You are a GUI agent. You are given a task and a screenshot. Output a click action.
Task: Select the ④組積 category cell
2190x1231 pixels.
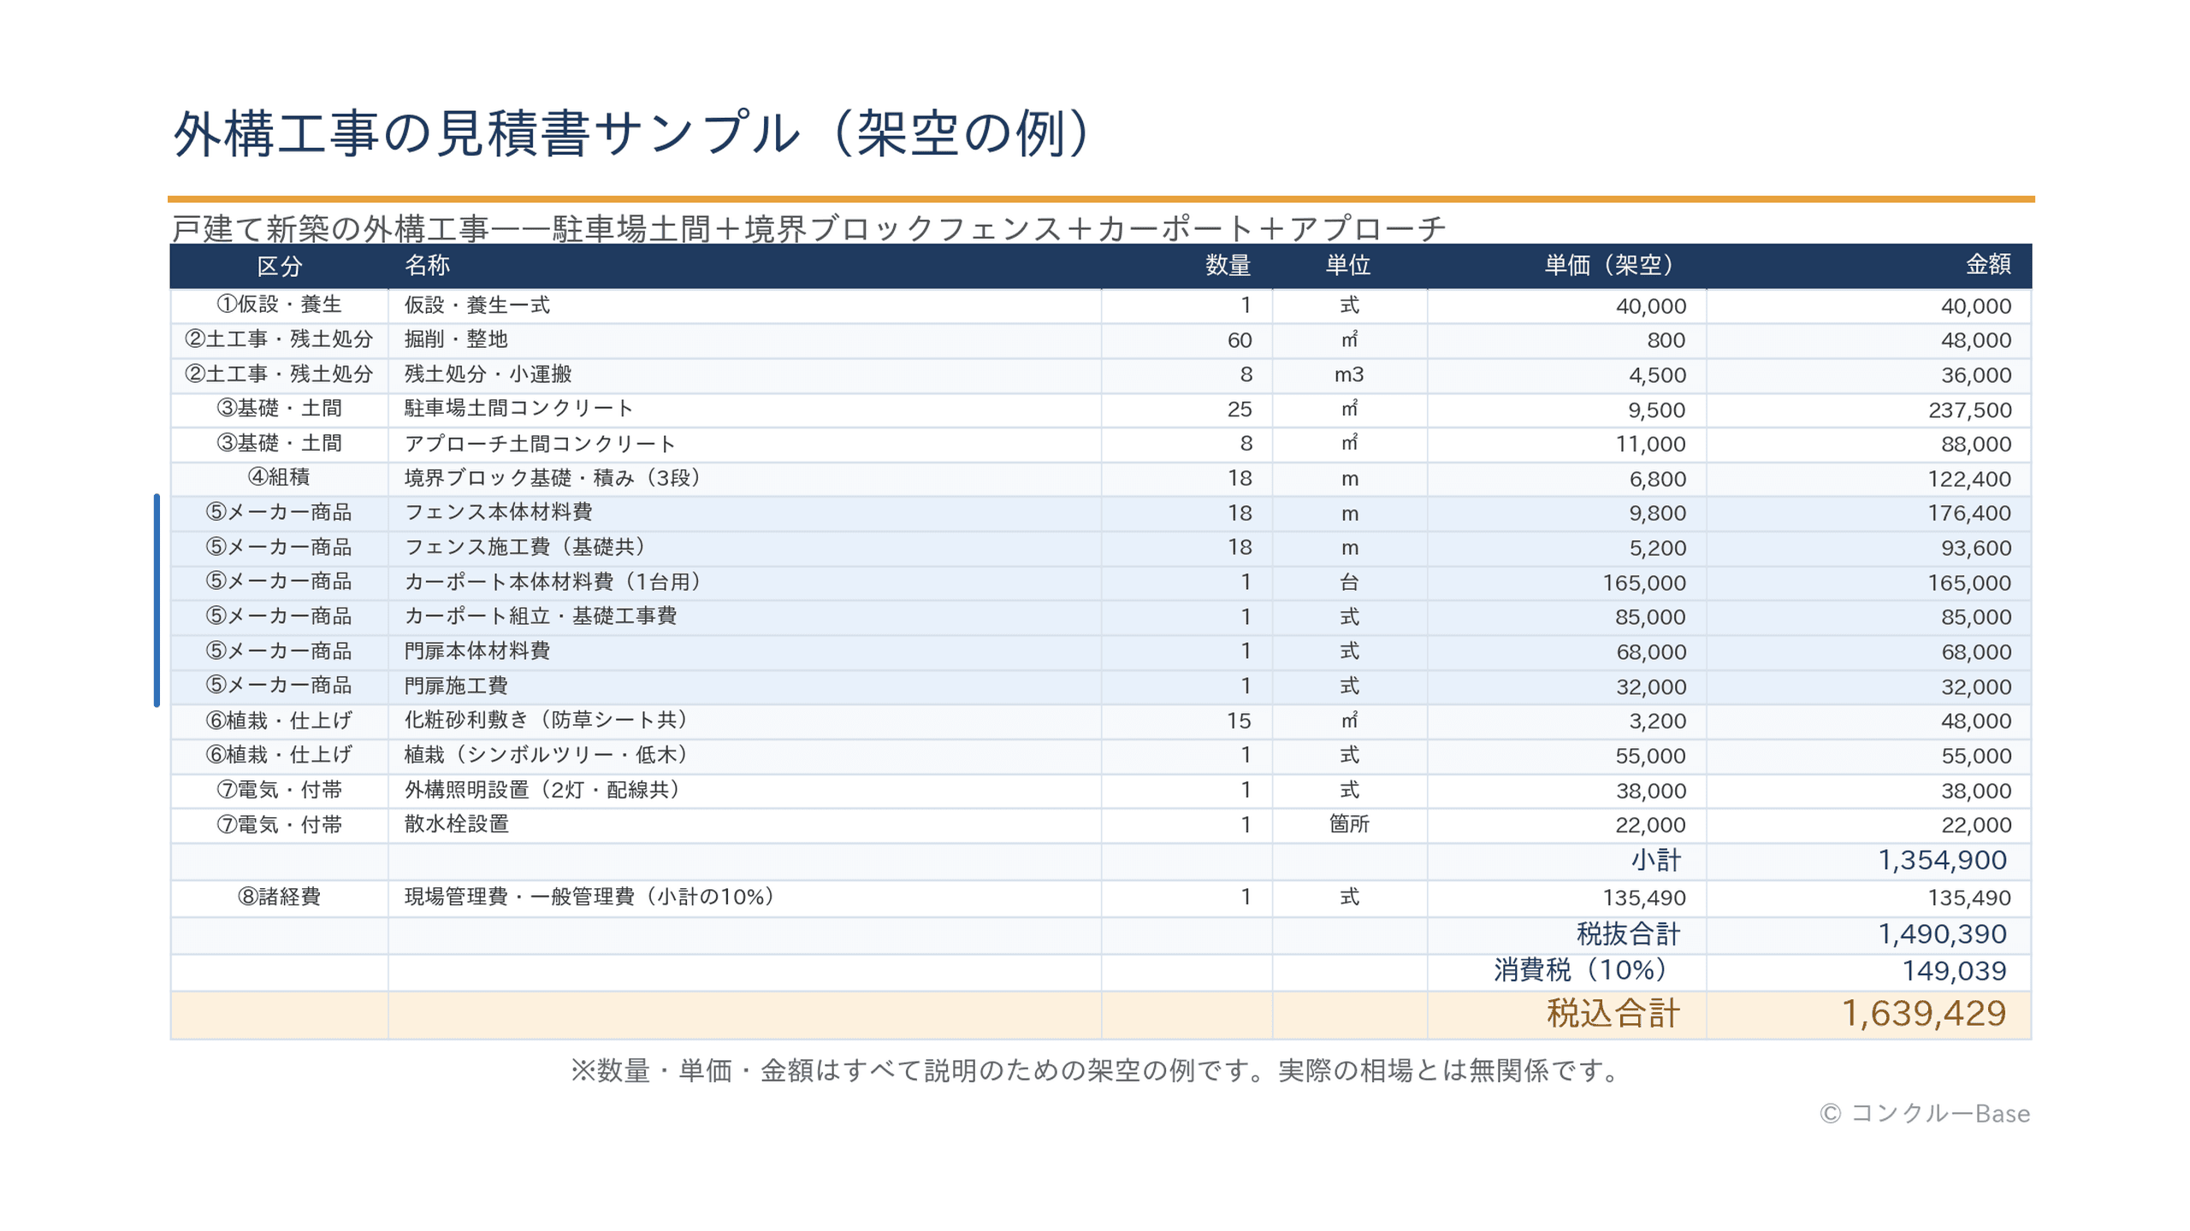[x=279, y=478]
